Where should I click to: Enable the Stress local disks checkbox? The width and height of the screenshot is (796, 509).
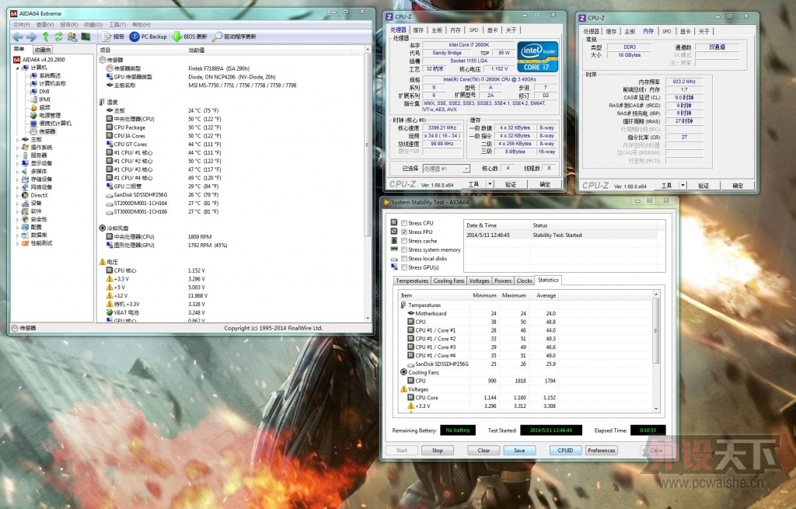(x=404, y=259)
